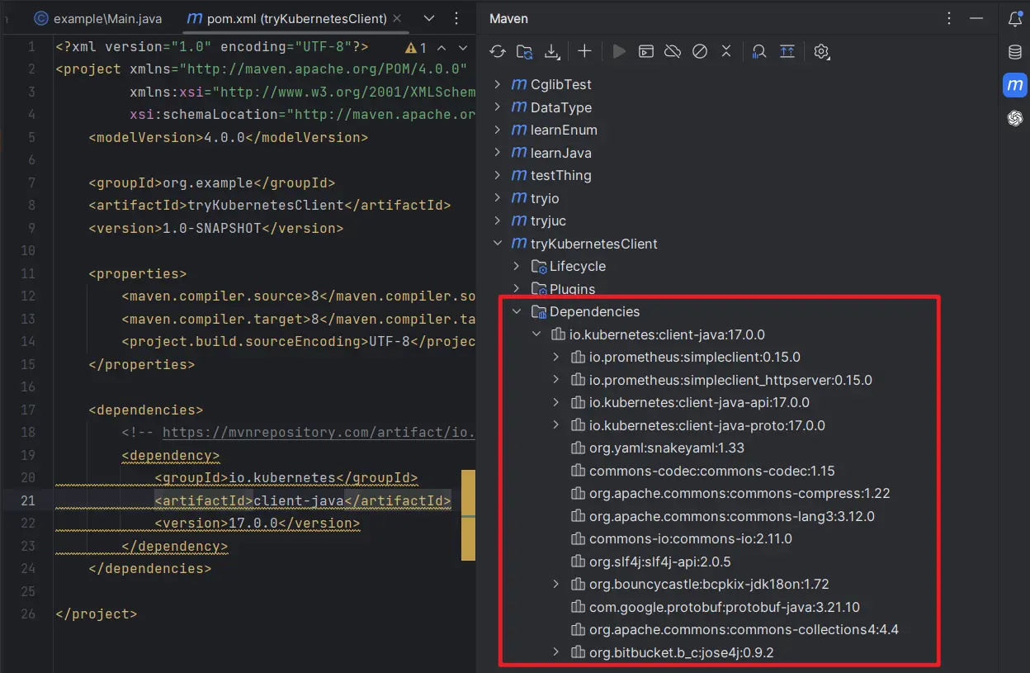Expand org.bitbucket.b_c:jose4j:0.9.2 dependency
The height and width of the screenshot is (673, 1030).
coord(556,652)
